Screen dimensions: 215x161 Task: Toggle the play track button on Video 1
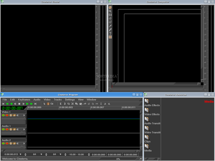[3, 115]
